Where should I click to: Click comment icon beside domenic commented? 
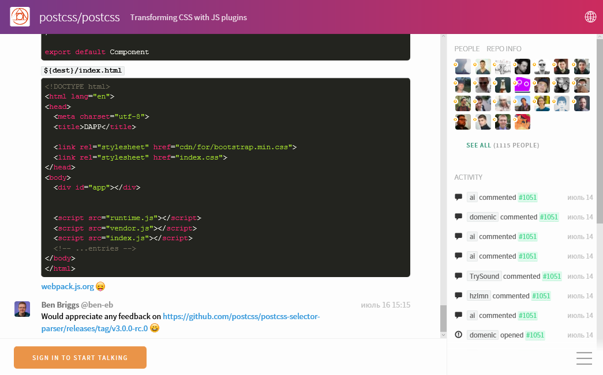point(458,217)
